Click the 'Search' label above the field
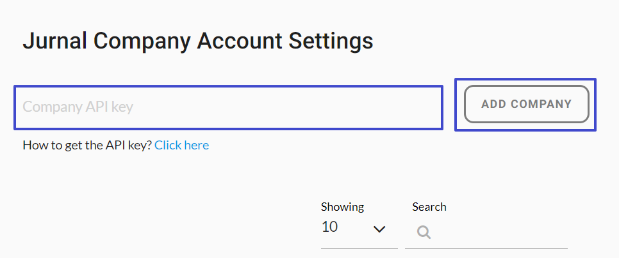The image size is (619, 258). (x=429, y=207)
